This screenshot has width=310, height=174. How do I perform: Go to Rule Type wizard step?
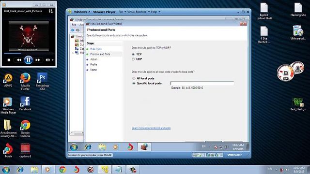96,49
